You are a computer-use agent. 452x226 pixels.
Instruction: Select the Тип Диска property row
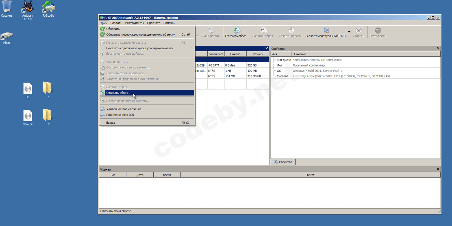(356, 60)
